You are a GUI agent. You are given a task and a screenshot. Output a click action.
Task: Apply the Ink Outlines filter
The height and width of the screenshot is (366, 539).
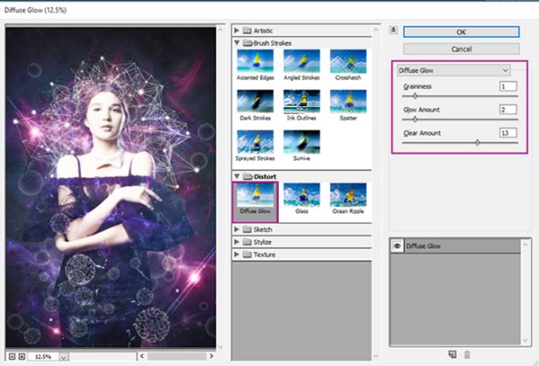point(301,102)
